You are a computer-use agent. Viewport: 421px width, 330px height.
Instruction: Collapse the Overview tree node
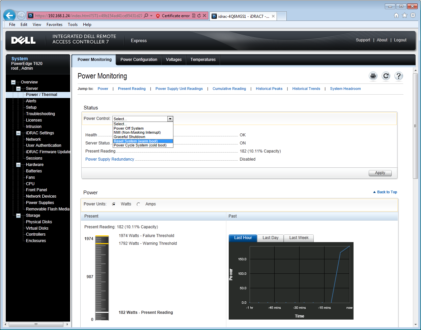(13, 82)
